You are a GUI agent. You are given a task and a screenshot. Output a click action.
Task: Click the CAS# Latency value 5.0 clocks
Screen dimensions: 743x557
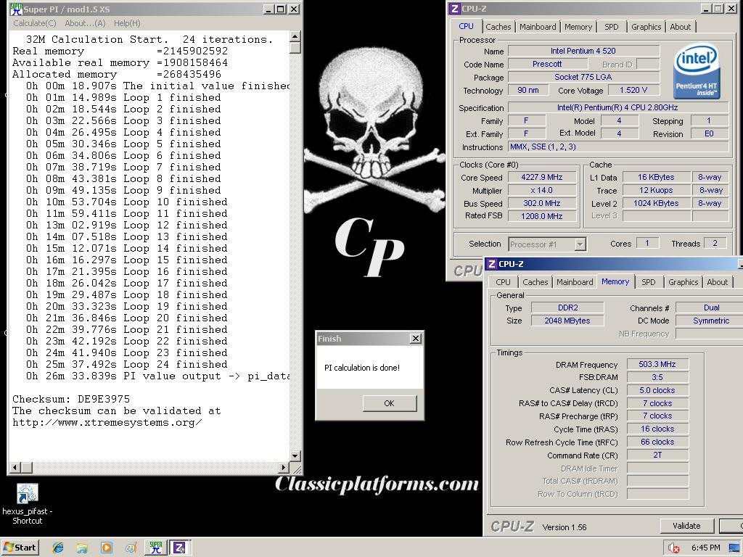(x=657, y=390)
